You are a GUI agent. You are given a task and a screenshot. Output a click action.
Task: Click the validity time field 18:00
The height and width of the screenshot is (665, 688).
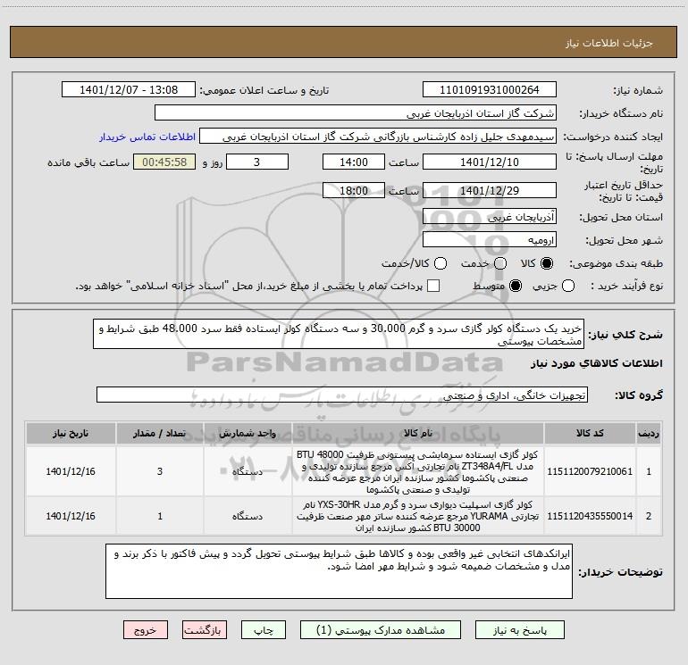coord(354,190)
